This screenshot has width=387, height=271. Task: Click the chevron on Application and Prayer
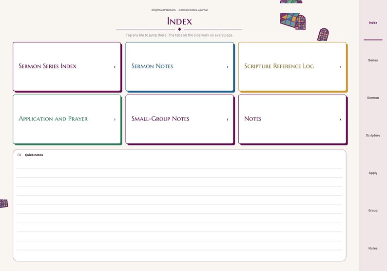tap(115, 120)
